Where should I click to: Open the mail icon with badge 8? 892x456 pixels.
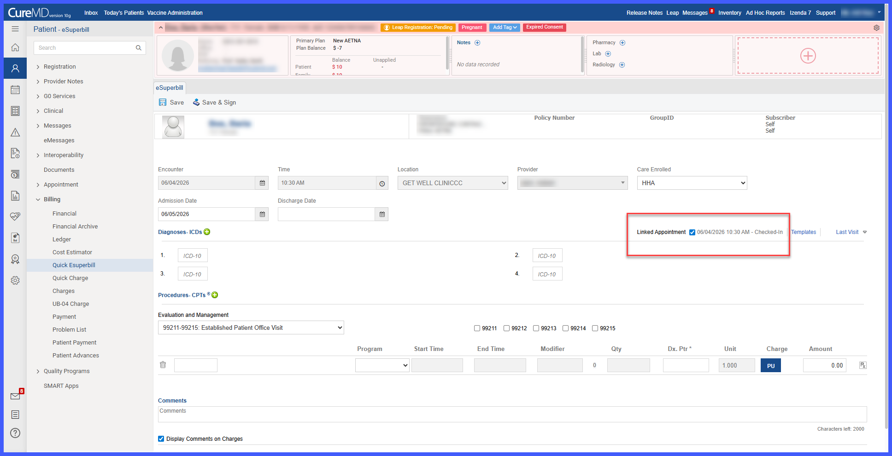click(15, 396)
